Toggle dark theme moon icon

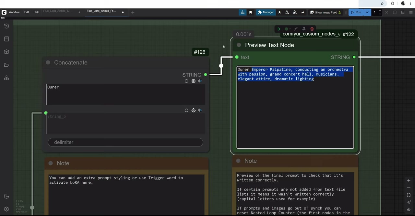[x=6, y=196]
